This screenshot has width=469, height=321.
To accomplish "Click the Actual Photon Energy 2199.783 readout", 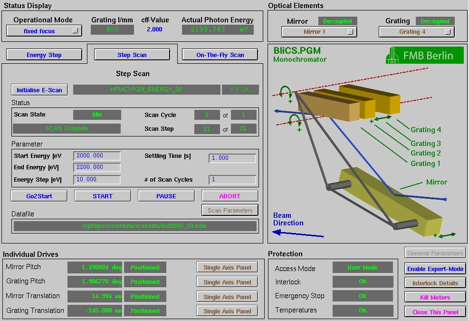I will (218, 29).
